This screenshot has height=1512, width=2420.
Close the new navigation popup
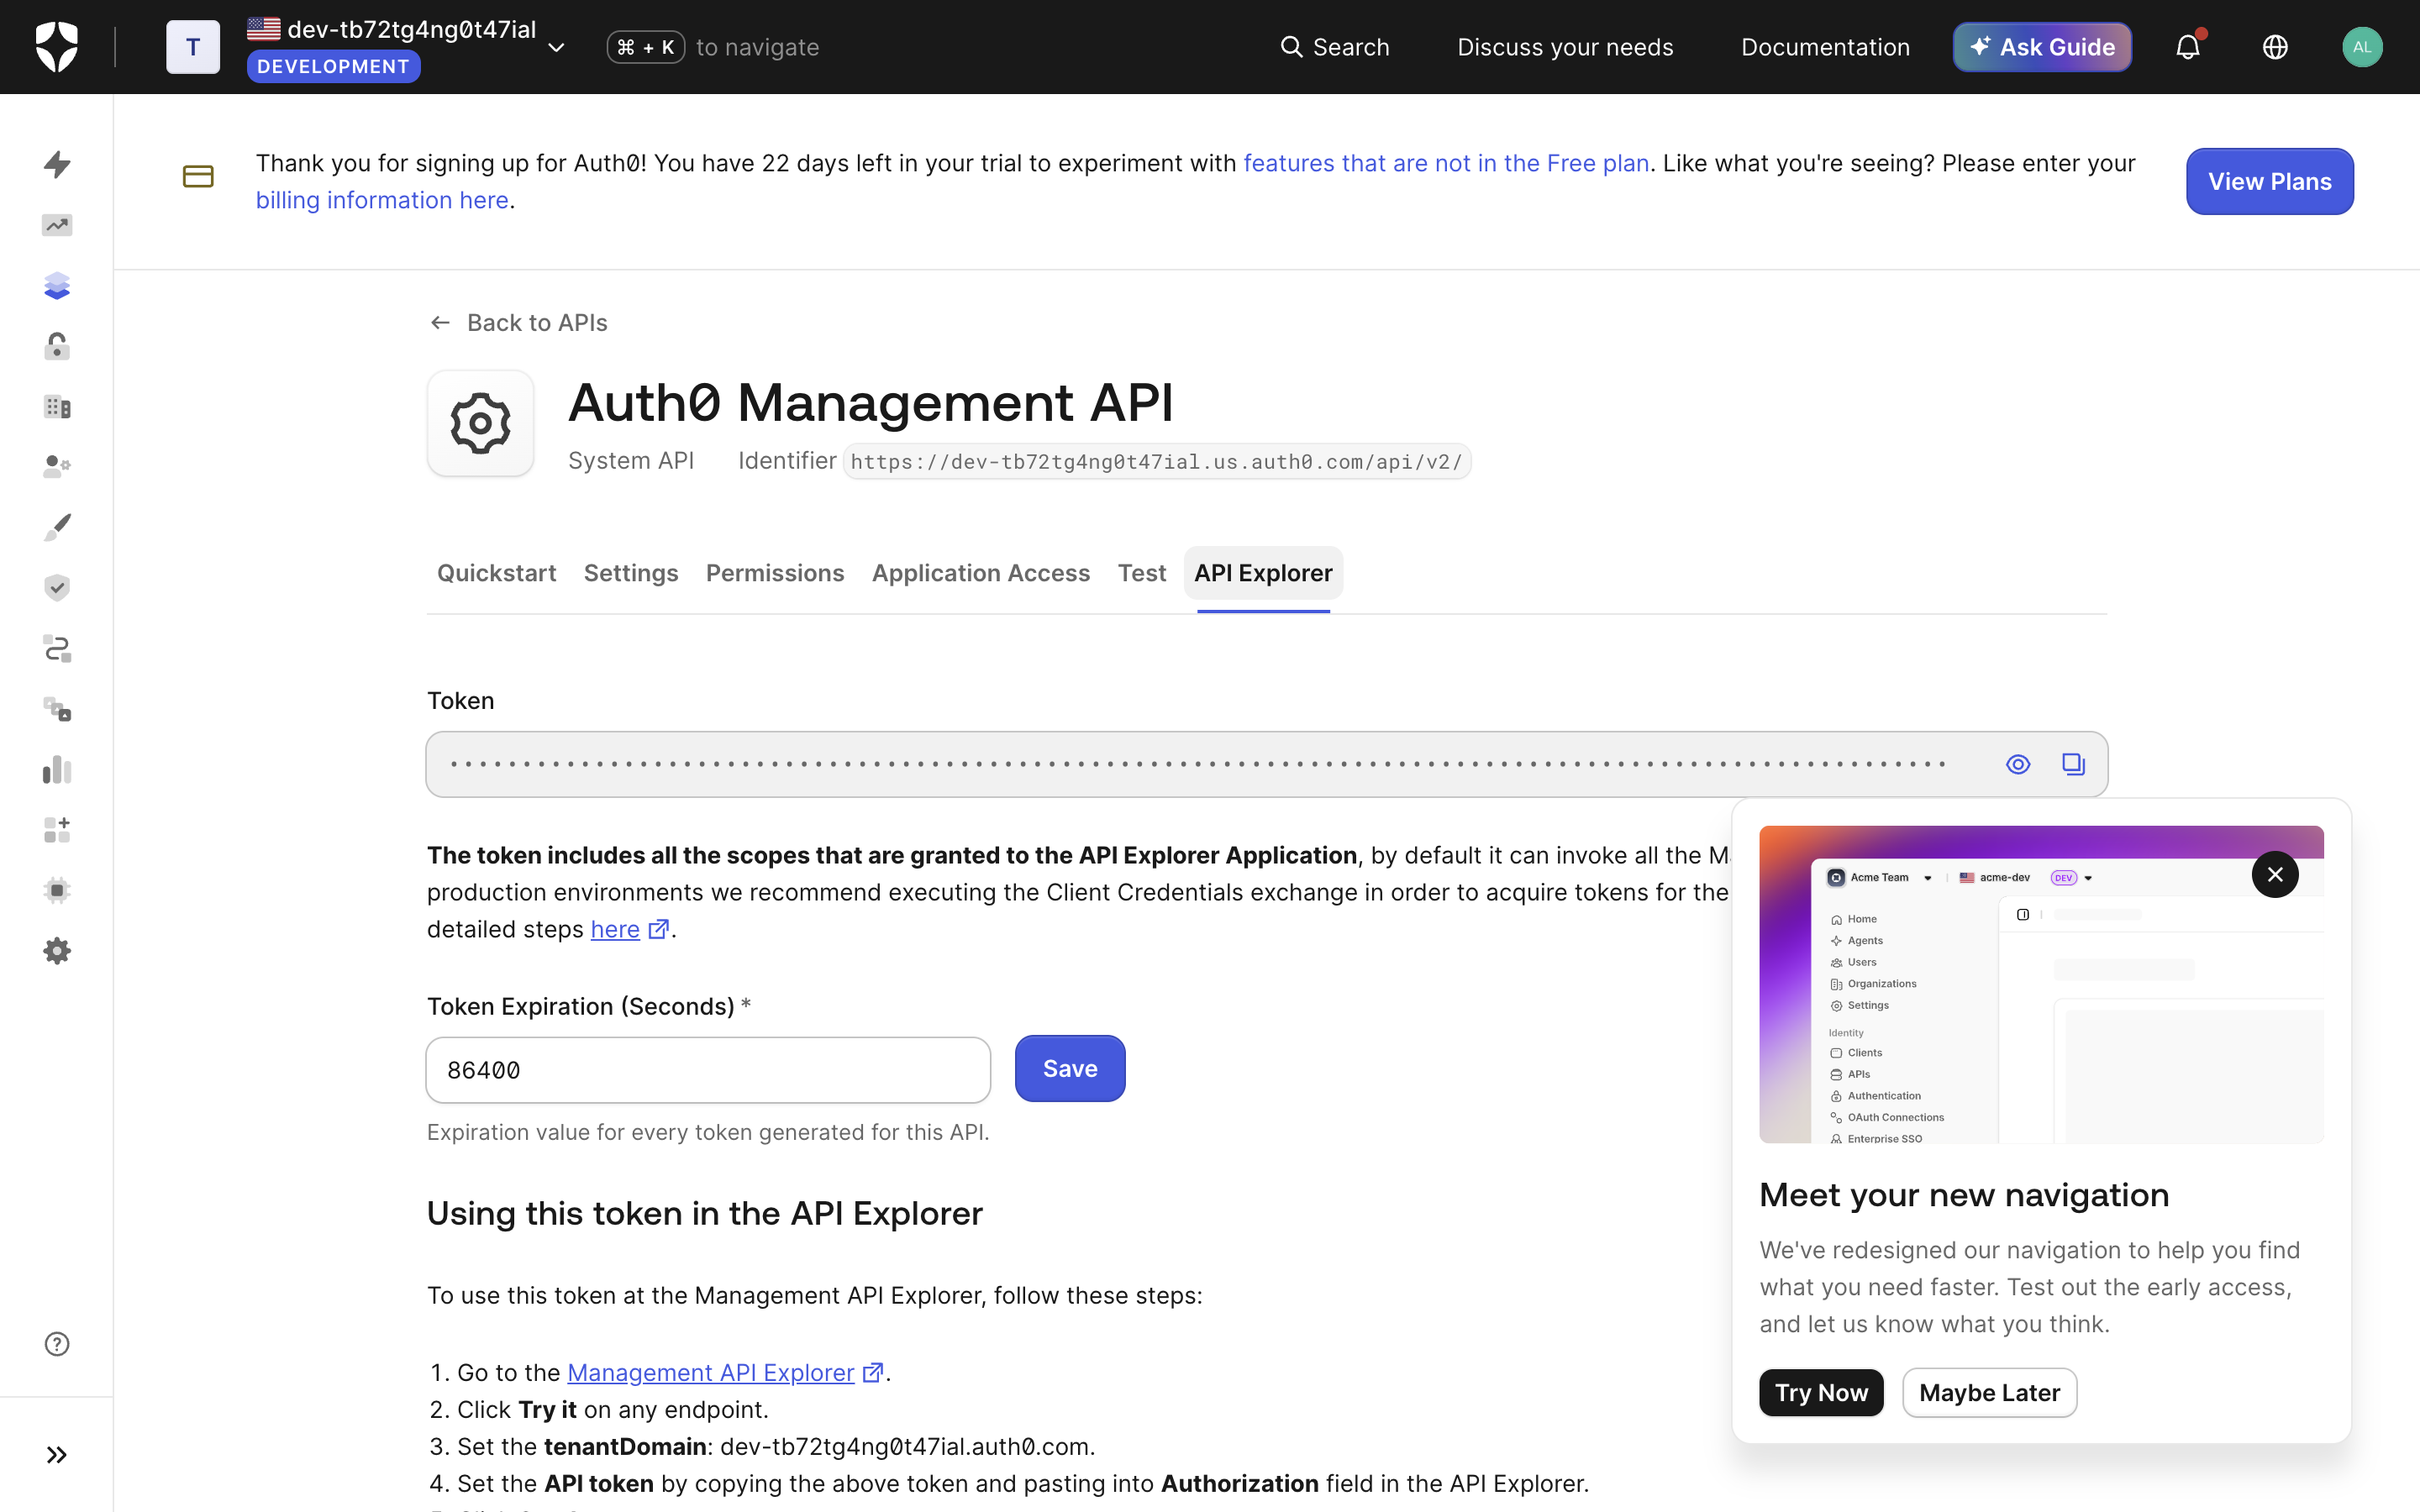[x=2275, y=875]
